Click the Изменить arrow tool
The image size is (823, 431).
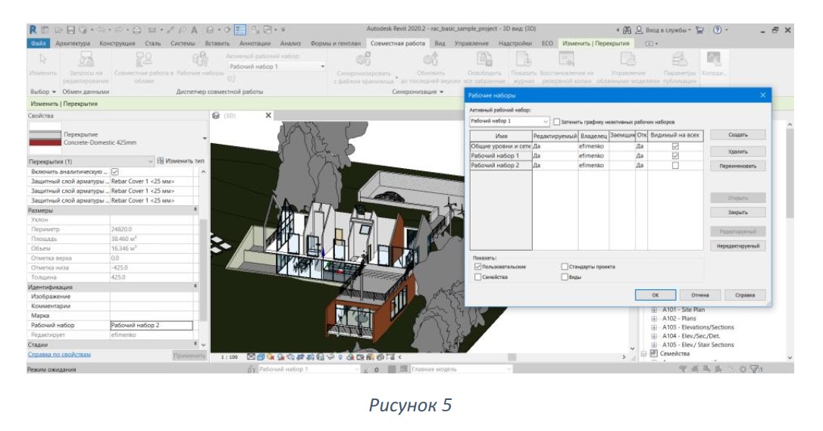tap(43, 59)
